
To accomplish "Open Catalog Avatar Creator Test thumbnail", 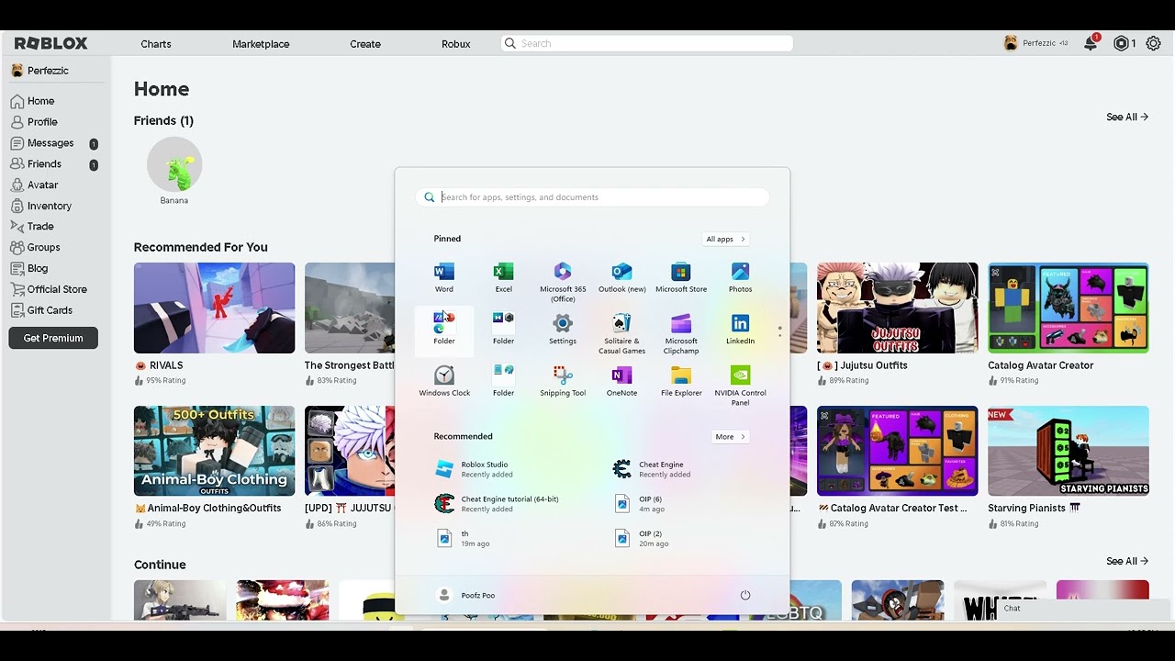I will click(x=897, y=451).
